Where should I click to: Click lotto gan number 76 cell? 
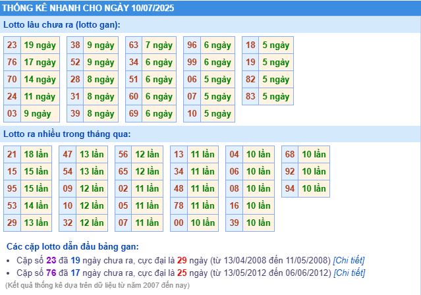click(x=12, y=63)
